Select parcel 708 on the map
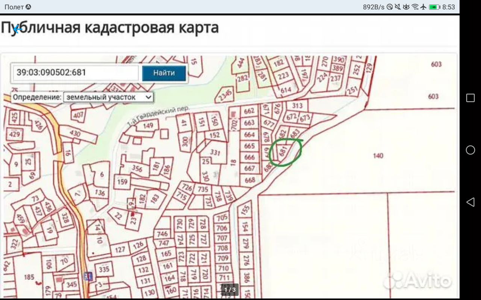Screen dimensions: 481x300 click(x=223, y=248)
